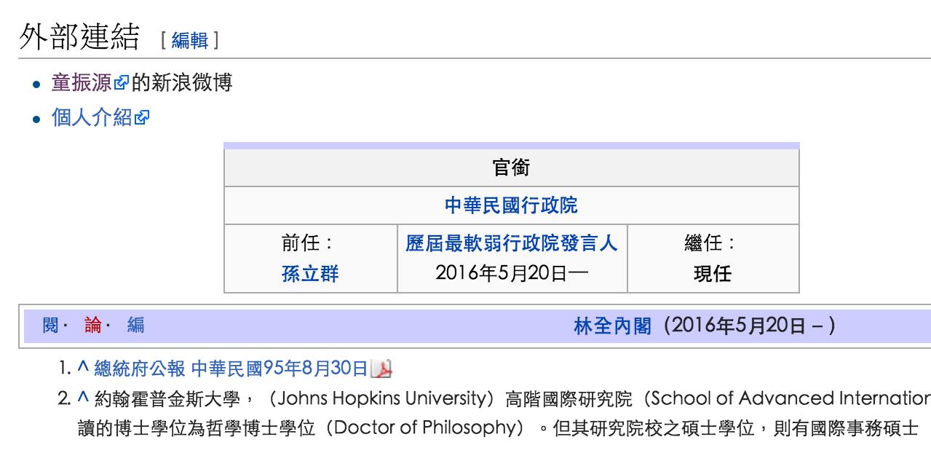Select the 官銜 table header text
Image resolution: width=931 pixels, height=453 pixels.
click(x=511, y=168)
